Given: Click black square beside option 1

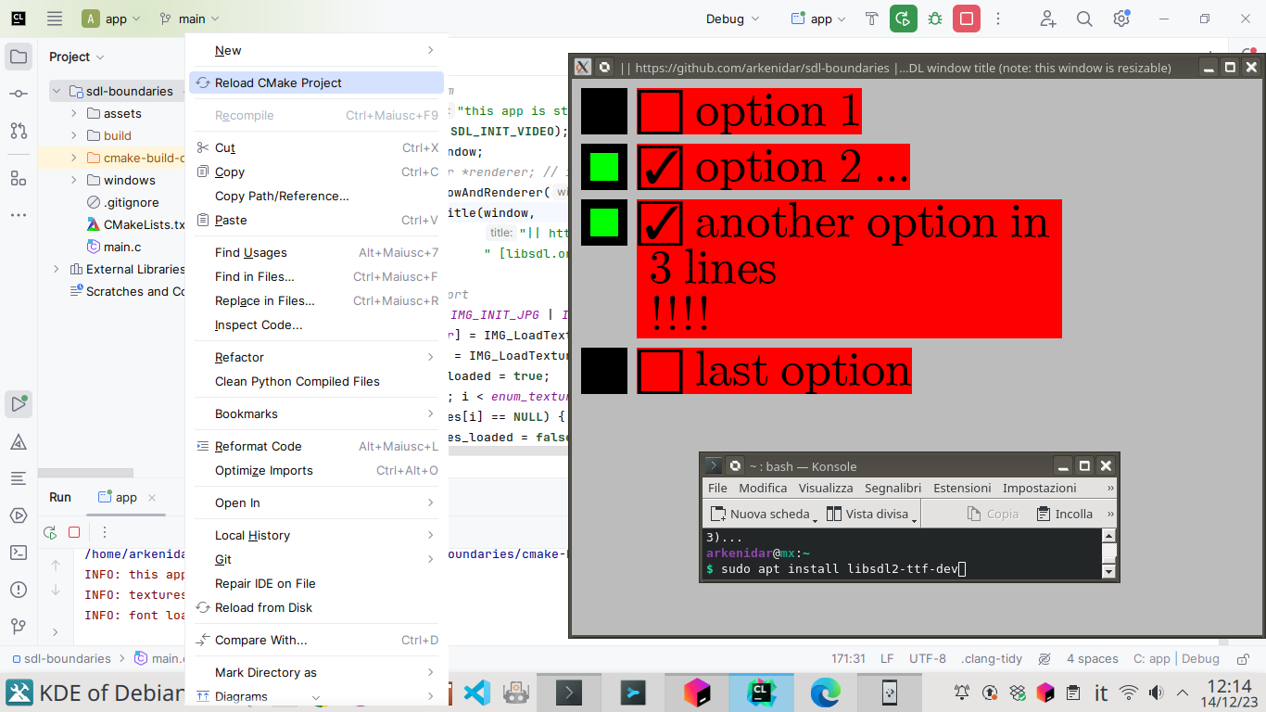Looking at the screenshot, I should tap(604, 111).
